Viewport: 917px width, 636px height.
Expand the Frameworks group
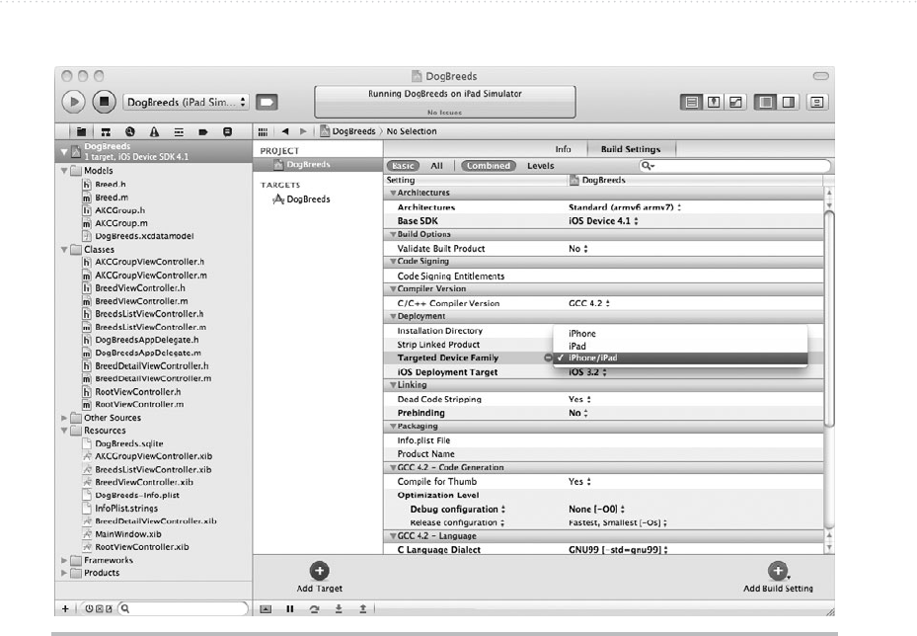coord(64,560)
